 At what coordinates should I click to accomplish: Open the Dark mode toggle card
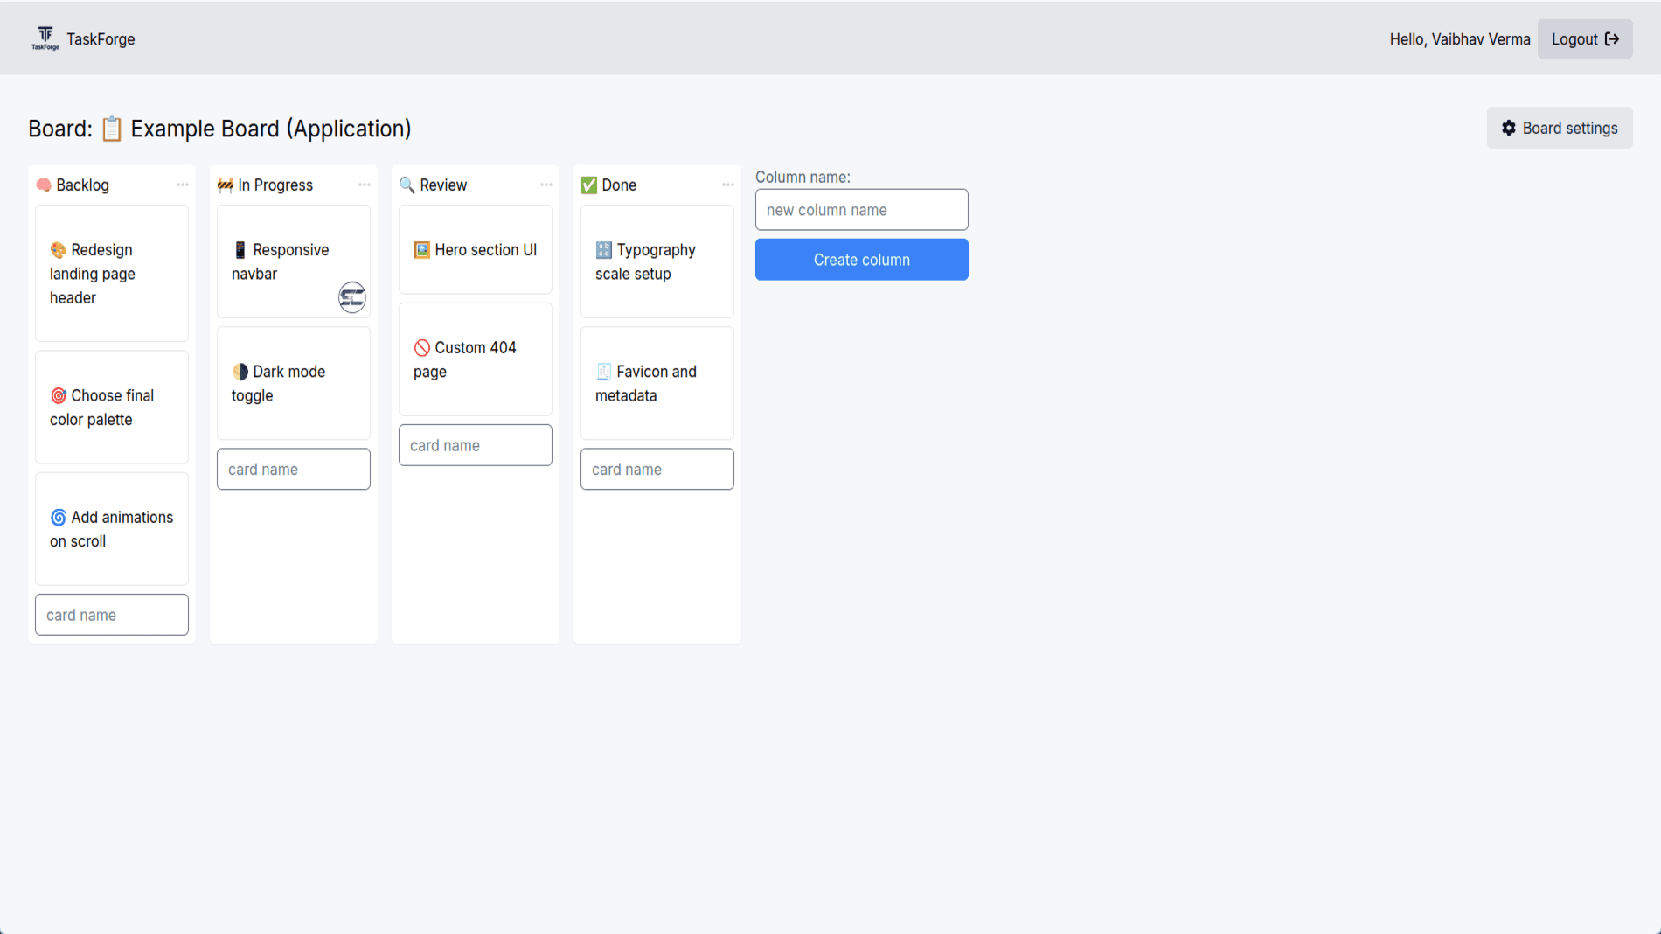(294, 383)
